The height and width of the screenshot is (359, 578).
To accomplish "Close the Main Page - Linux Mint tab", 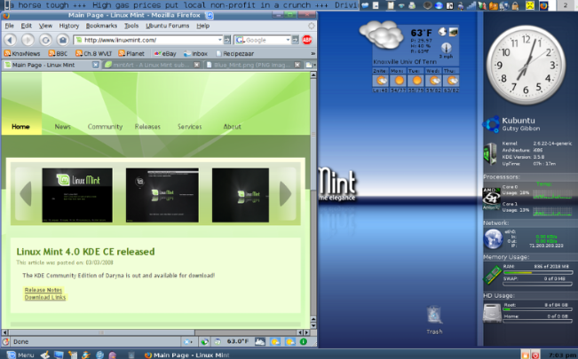I will click(x=96, y=65).
